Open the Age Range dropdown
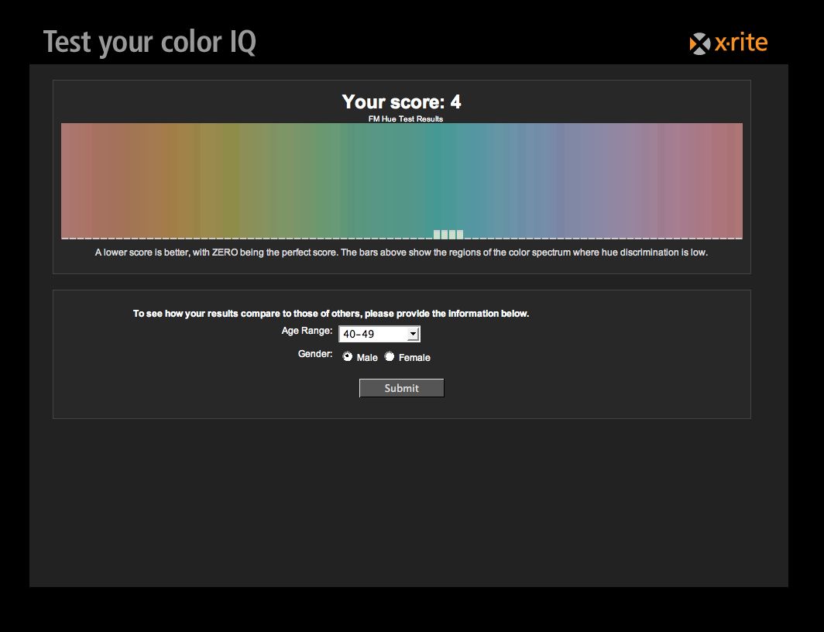This screenshot has height=632, width=824. 379,334
